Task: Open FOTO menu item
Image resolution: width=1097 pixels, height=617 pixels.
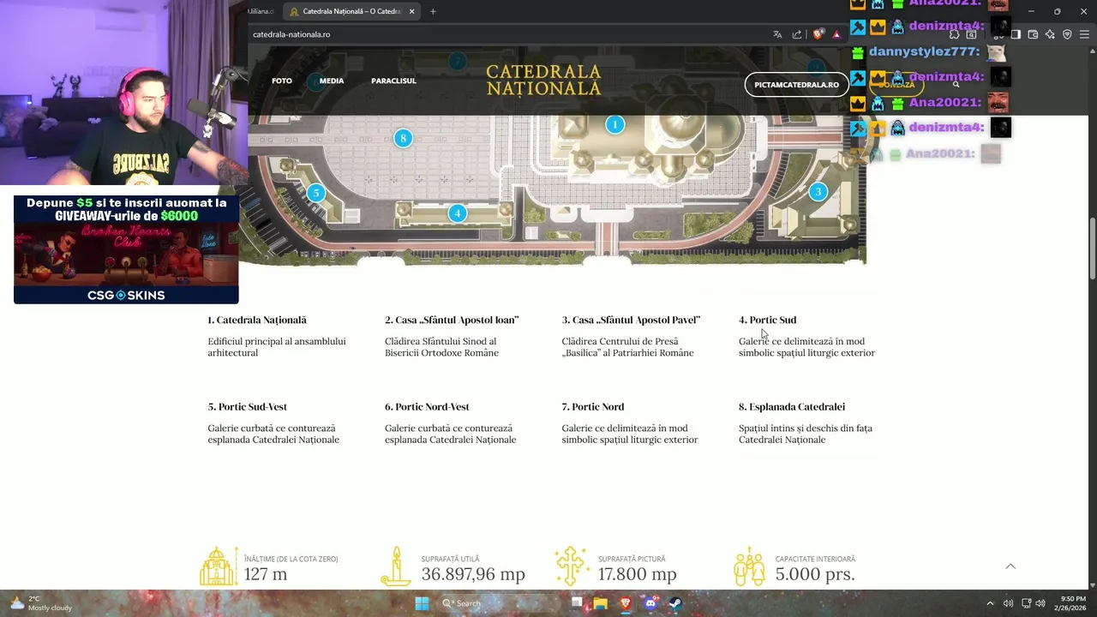Action: (282, 81)
